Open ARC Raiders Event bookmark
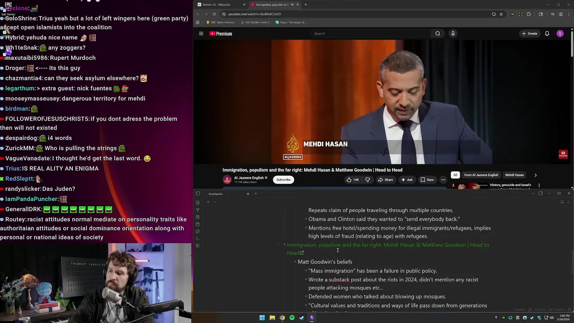This screenshot has width=574, height=323. tap(256, 22)
